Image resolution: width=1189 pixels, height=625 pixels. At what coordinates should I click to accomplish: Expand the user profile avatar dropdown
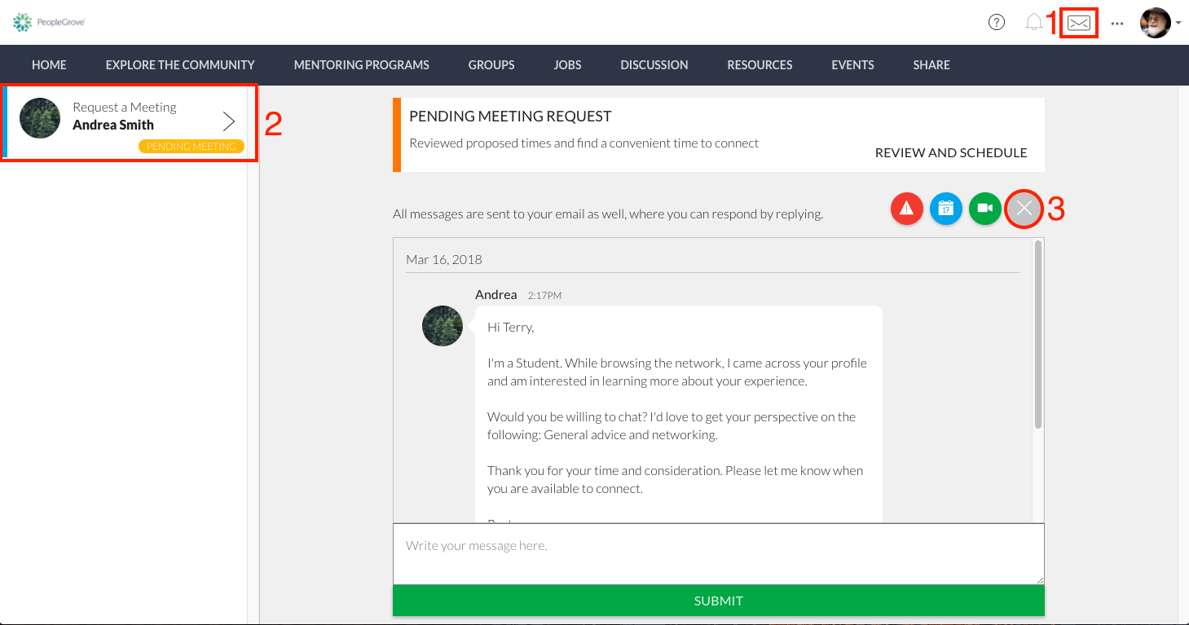(x=1160, y=23)
